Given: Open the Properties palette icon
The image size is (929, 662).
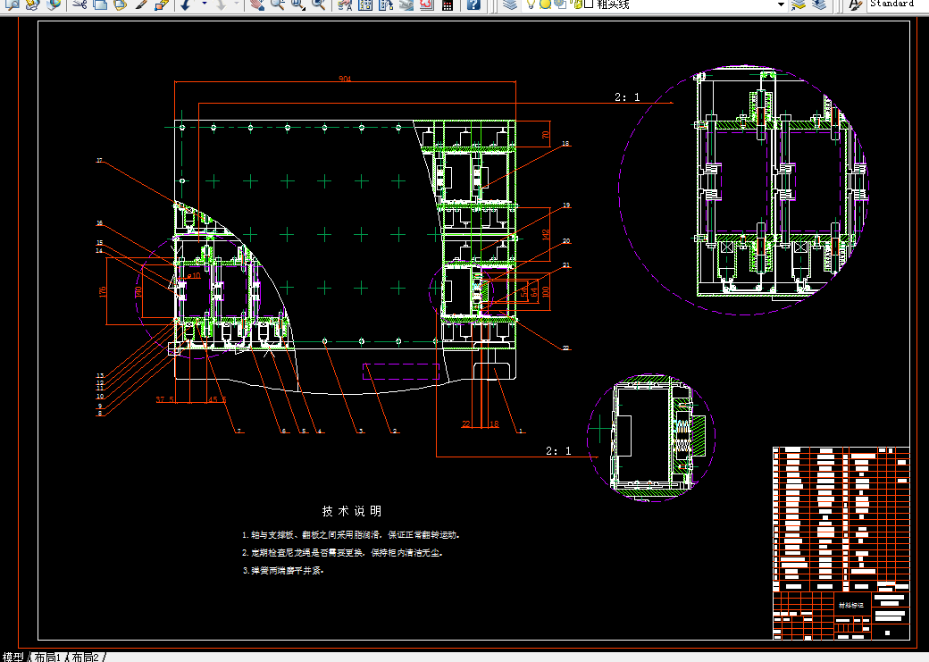Looking at the screenshot, I should (x=345, y=4).
